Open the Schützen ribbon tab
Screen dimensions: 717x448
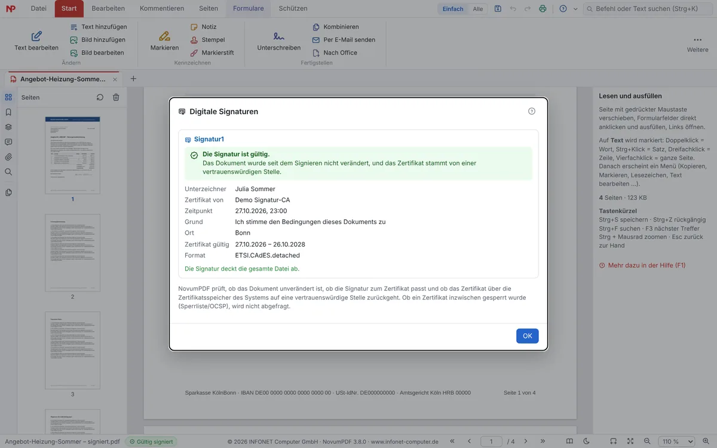(x=293, y=8)
